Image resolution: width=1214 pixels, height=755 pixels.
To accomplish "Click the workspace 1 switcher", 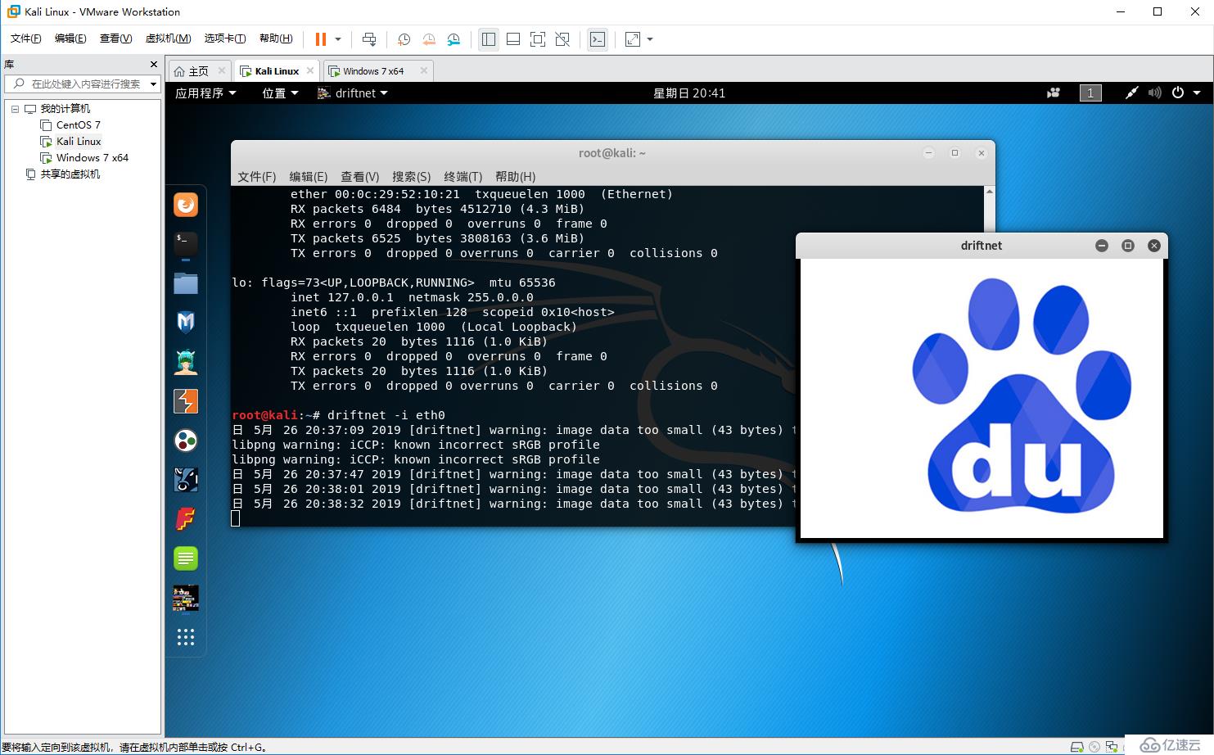I will (1090, 93).
